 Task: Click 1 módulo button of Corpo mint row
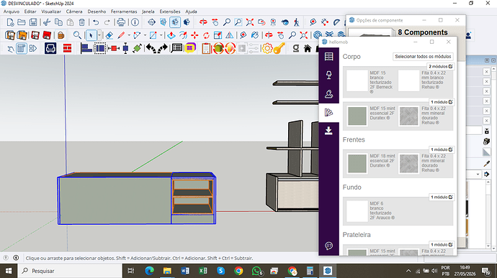click(442, 102)
